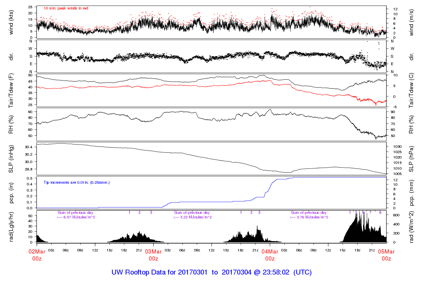Click the '6.57 MJoules/m^2' daily sum
This screenshot has width=423, height=289.
tap(79, 217)
